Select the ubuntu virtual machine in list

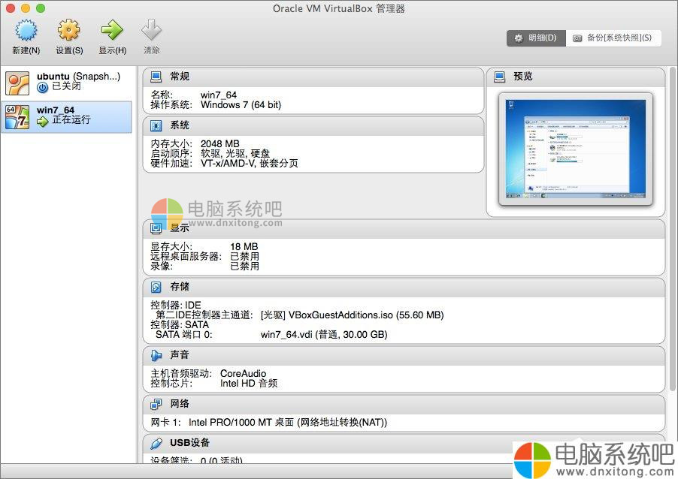pos(67,83)
